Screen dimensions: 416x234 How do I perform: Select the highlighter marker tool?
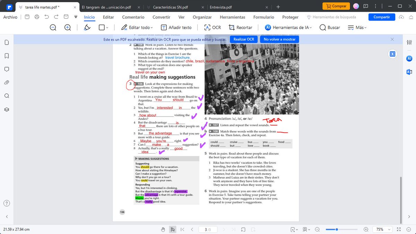(87, 27)
